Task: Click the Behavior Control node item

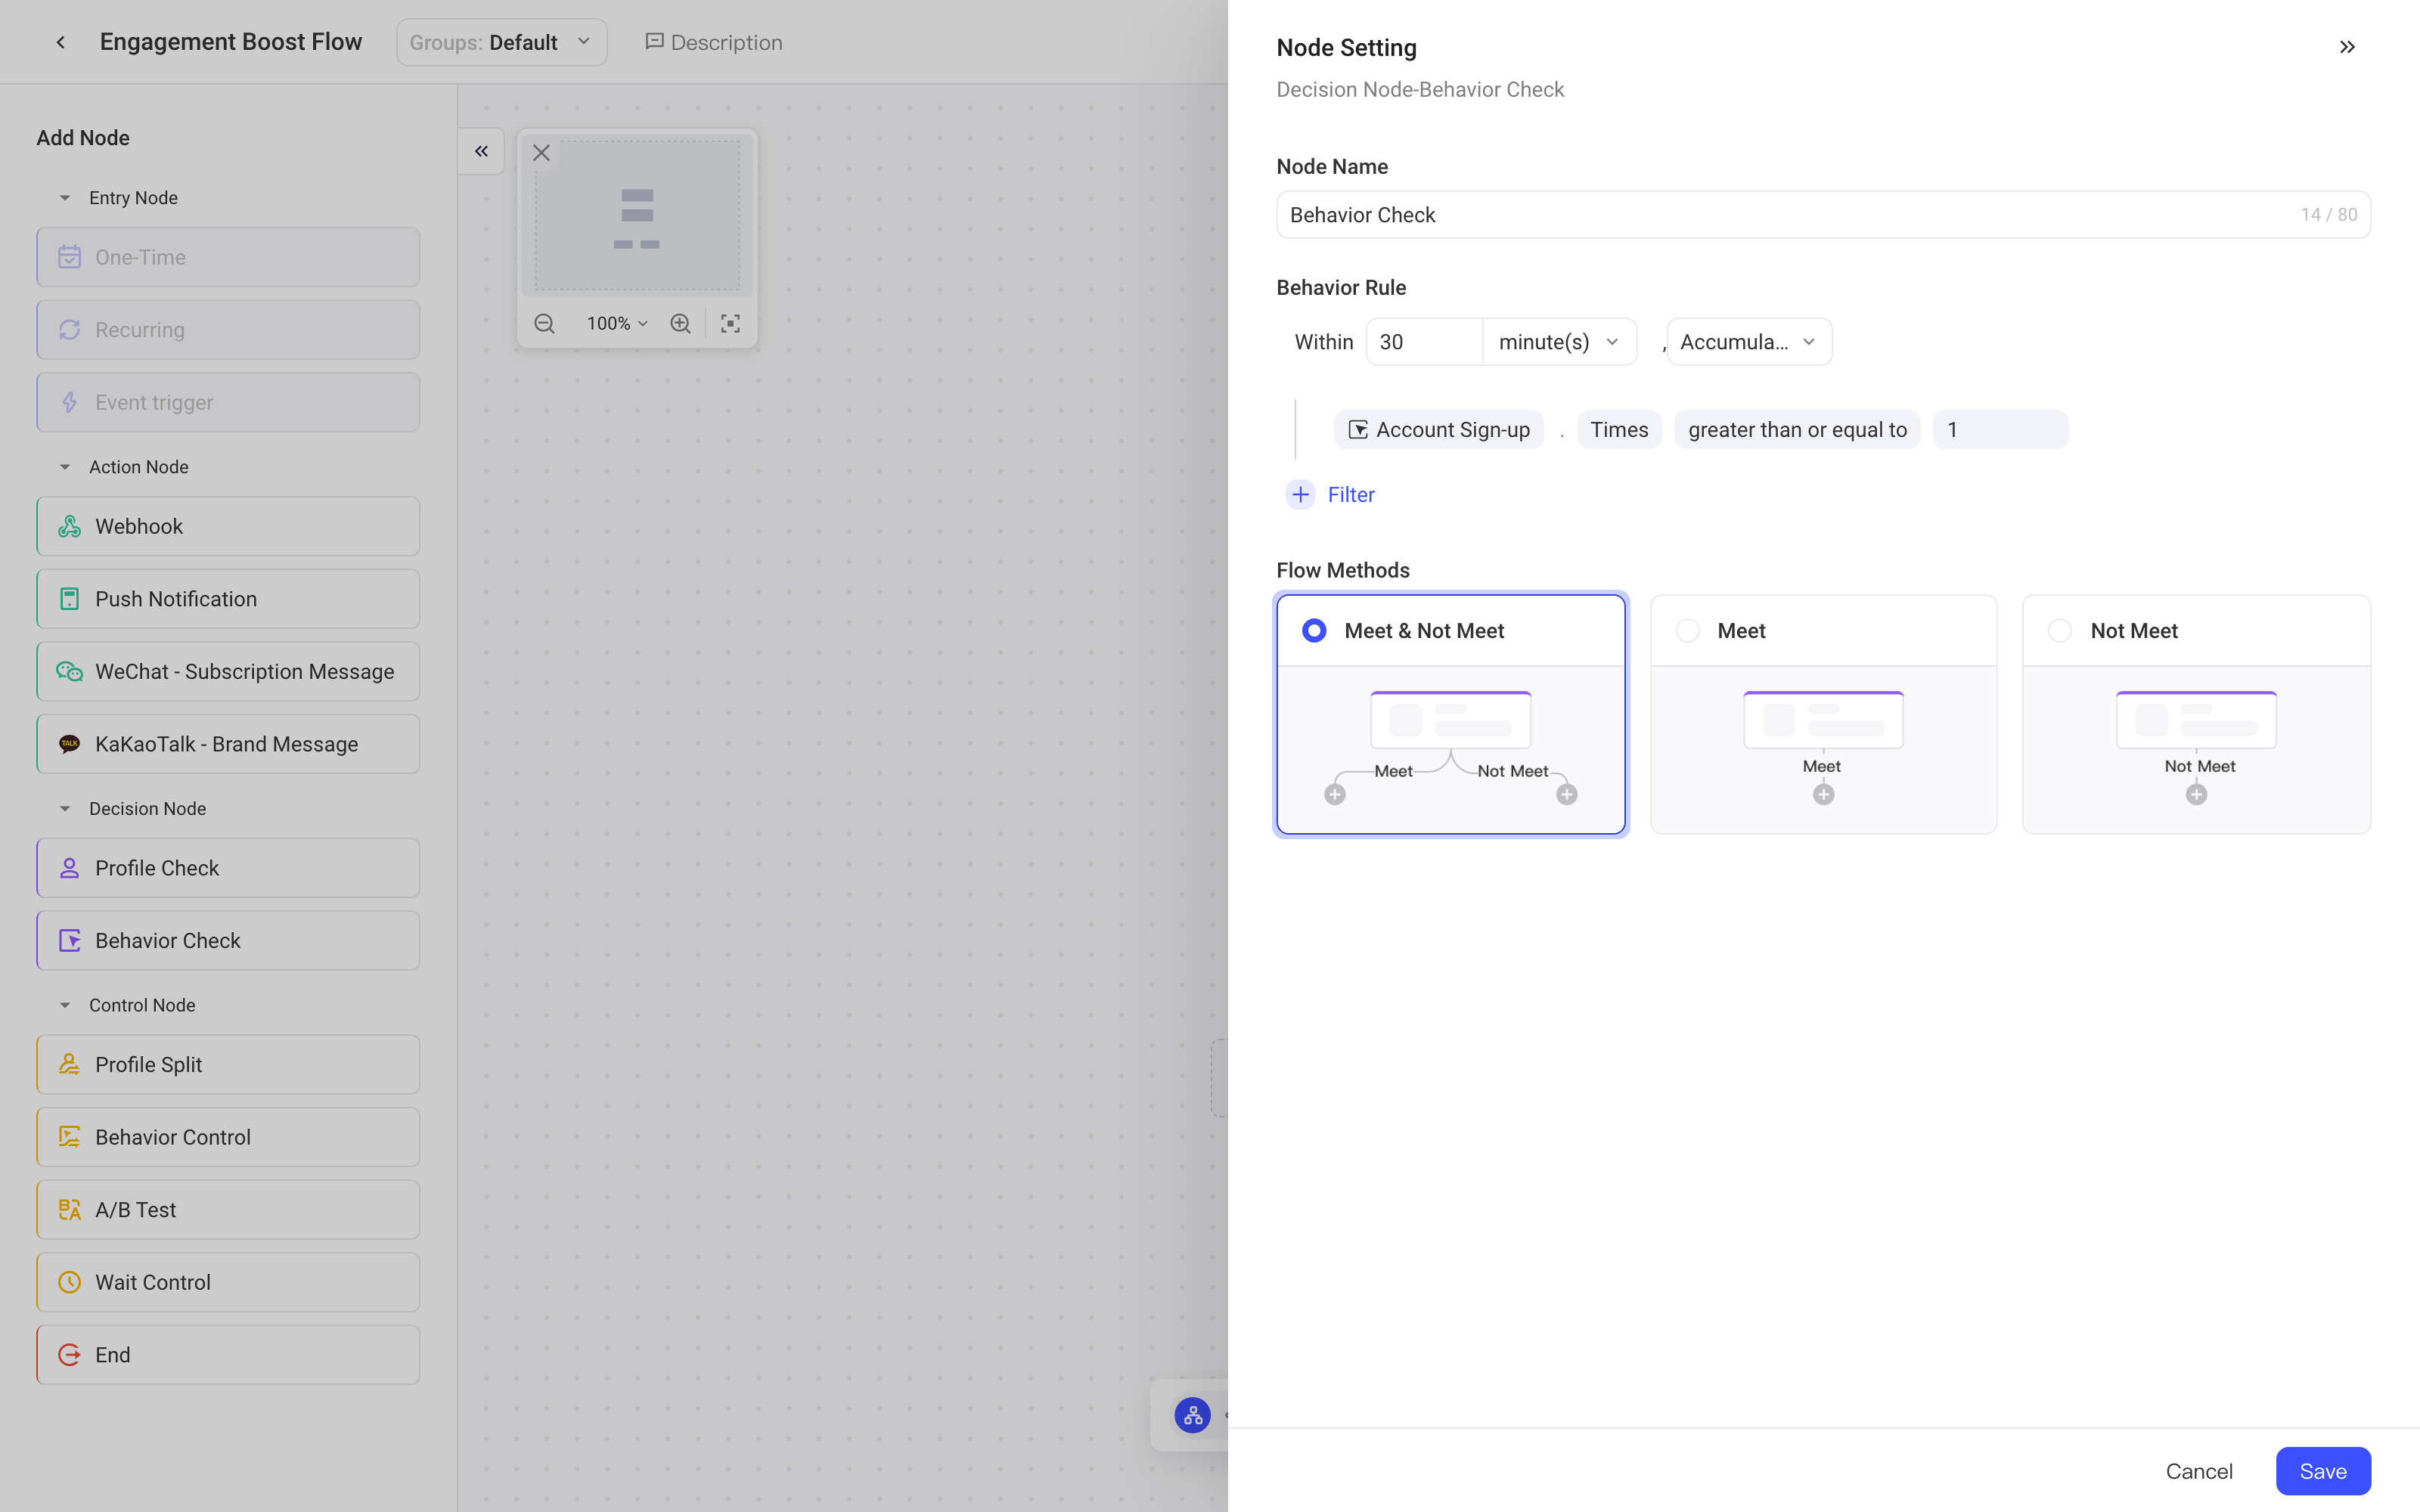Action: 228,1137
